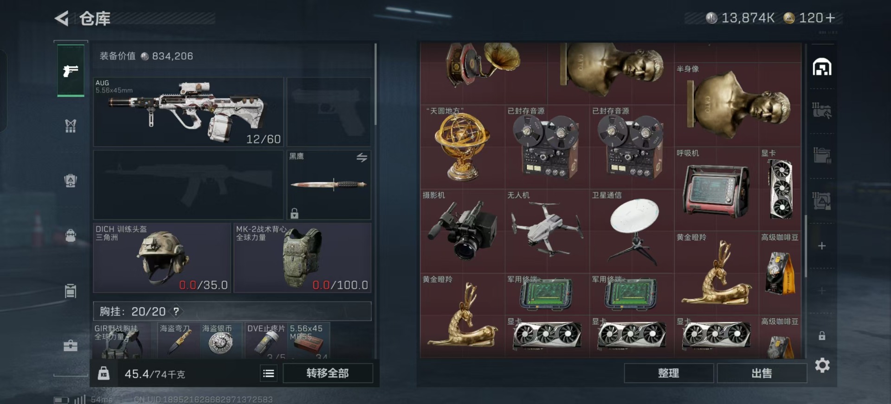891x404 pixels.
Task: Click the swap arrows on 黑鹰 knife
Action: (x=362, y=158)
